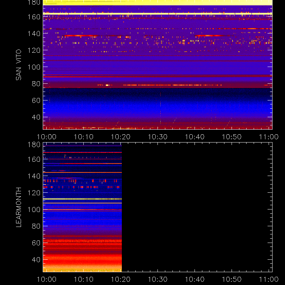
Task: Select the 120 frequency label on San Vito axis
Action: pyautogui.click(x=34, y=50)
